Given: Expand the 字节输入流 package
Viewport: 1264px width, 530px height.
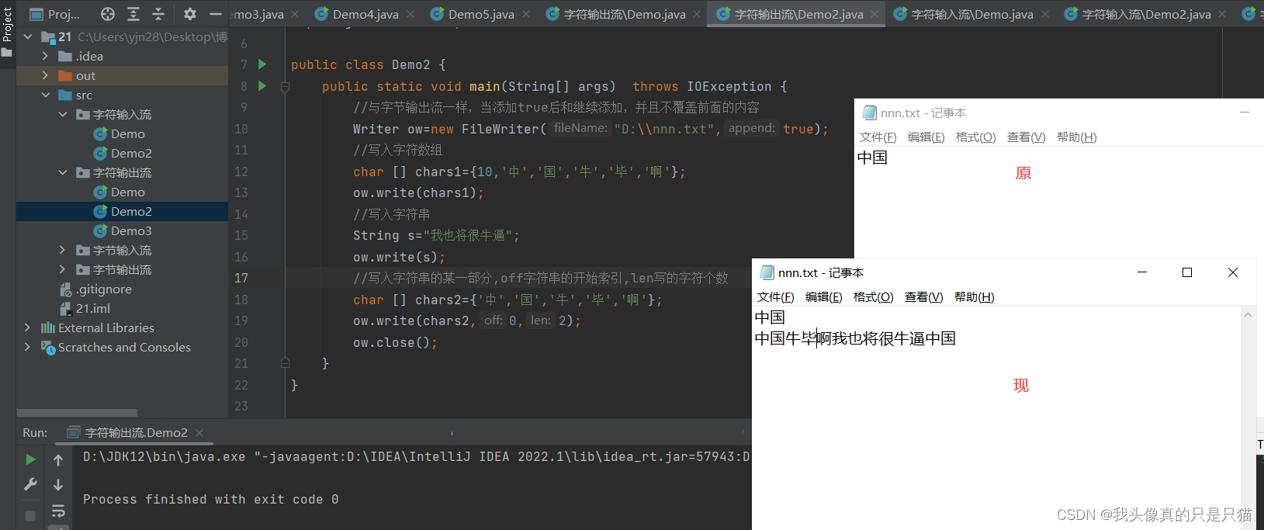Looking at the screenshot, I should tap(63, 250).
